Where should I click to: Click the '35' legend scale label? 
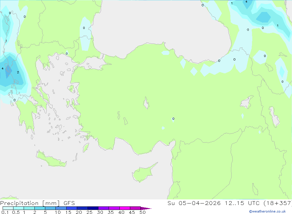click(x=111, y=212)
